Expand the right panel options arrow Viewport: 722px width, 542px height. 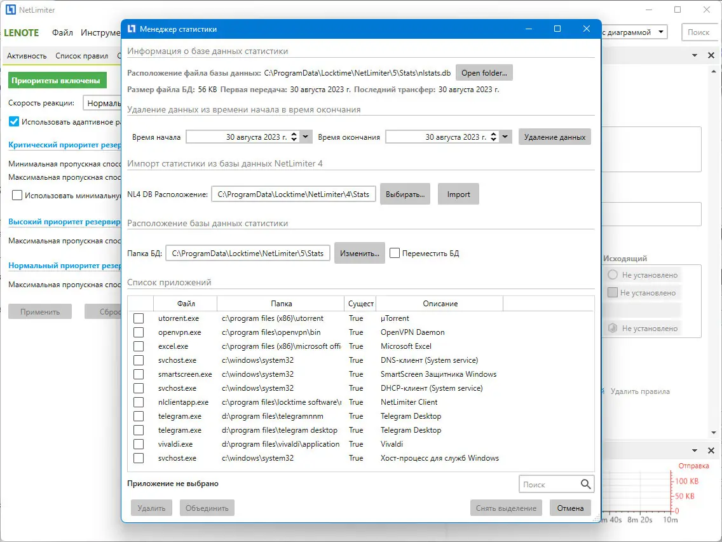pyautogui.click(x=695, y=55)
